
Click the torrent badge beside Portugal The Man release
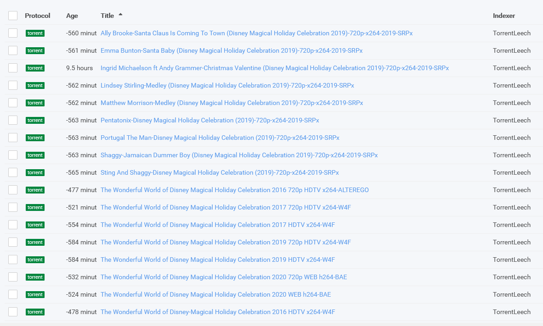(x=35, y=138)
